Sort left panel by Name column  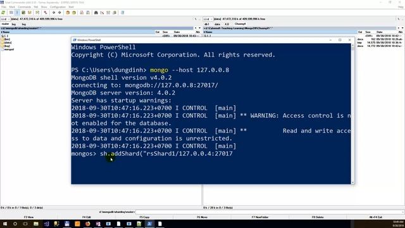(x=77, y=32)
